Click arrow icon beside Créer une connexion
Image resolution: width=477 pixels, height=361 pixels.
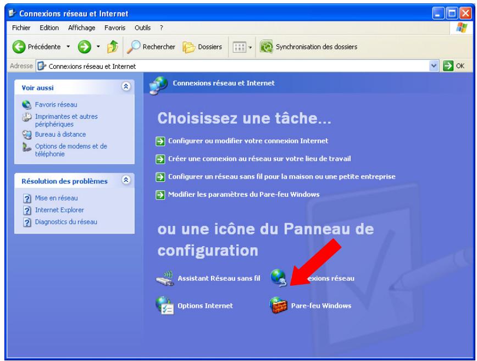pos(160,159)
